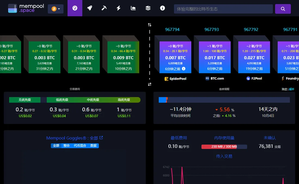
Task: Open 传入交易 incoming transactions link
Action: 224,156
